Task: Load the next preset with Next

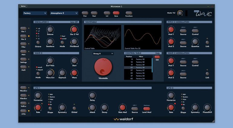Action: pos(94,13)
